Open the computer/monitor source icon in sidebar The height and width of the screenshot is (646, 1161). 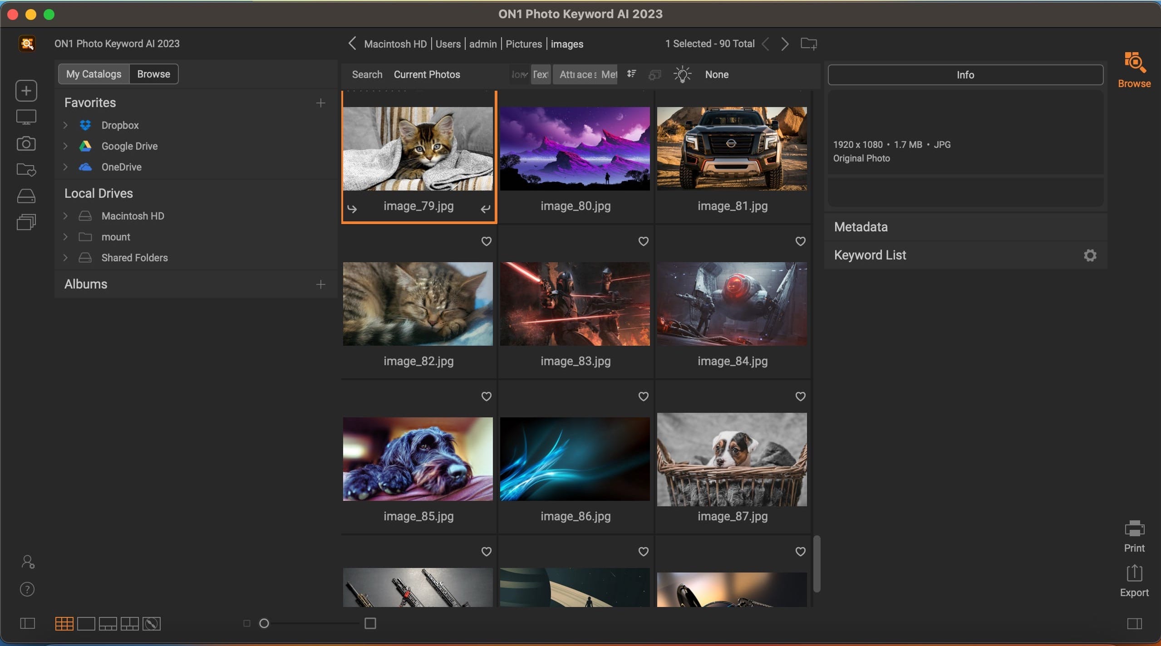click(x=26, y=117)
